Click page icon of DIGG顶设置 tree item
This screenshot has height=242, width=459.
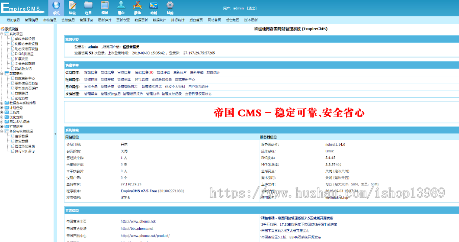click(12, 53)
